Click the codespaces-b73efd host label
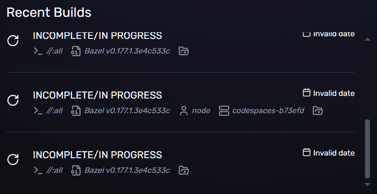 coord(268,110)
